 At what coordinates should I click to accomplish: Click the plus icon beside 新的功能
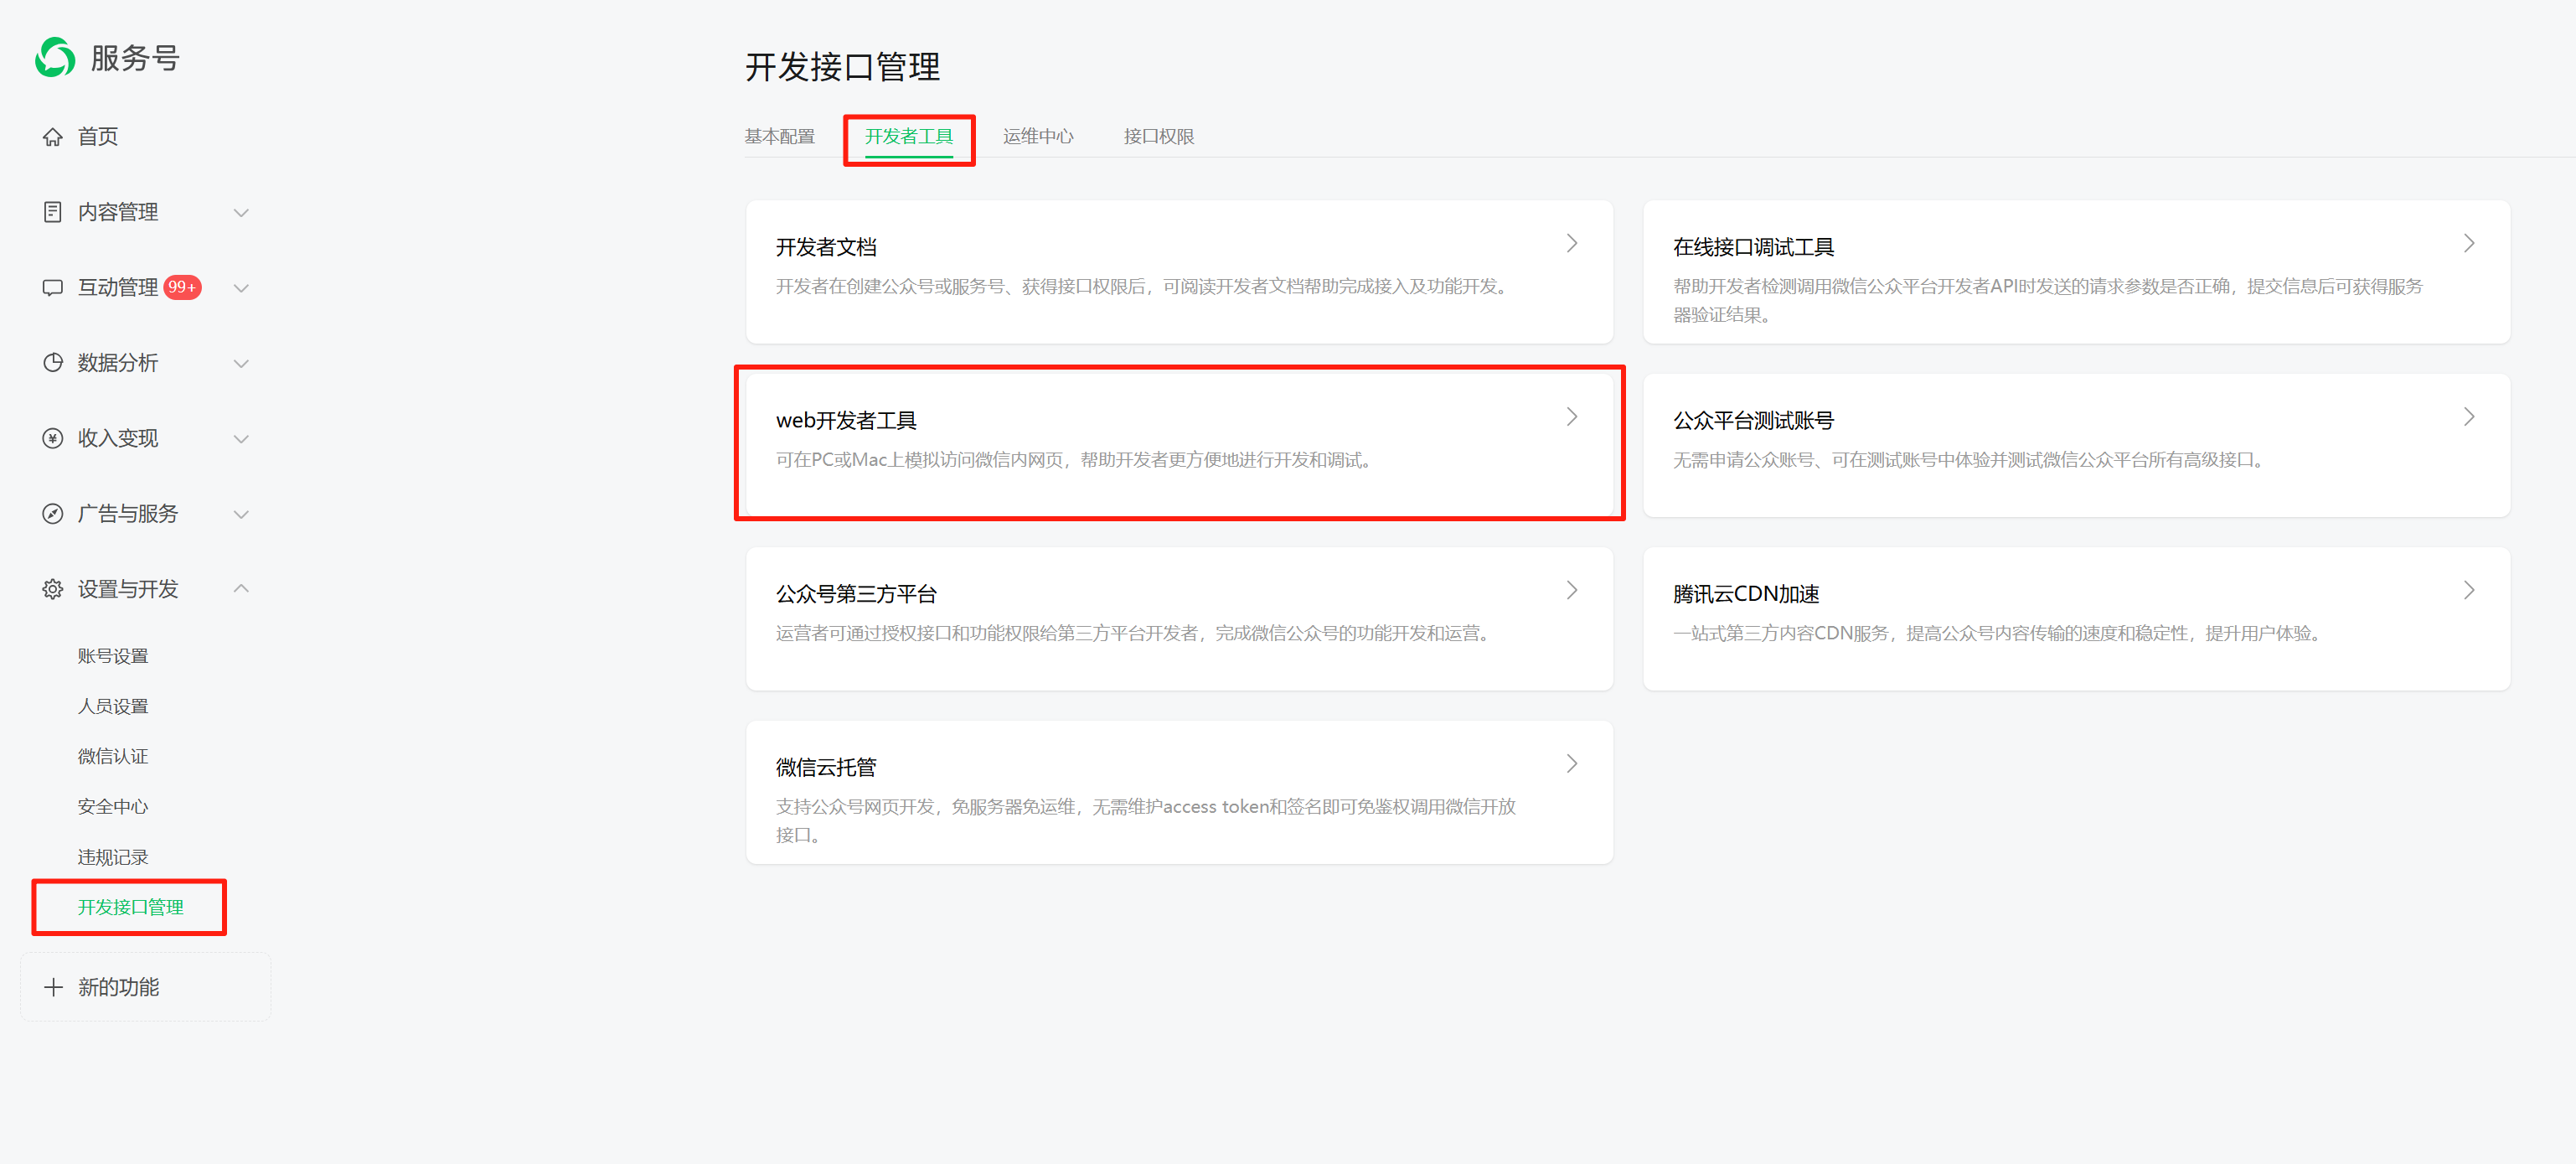point(54,987)
